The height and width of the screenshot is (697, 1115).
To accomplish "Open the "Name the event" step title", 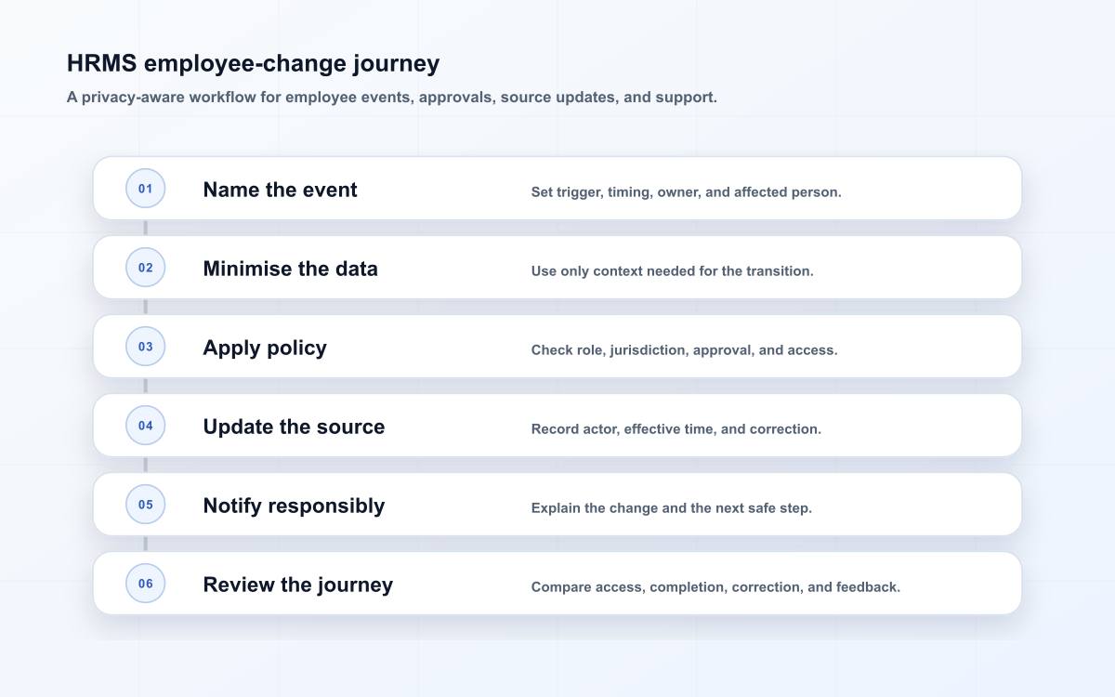I will [280, 190].
